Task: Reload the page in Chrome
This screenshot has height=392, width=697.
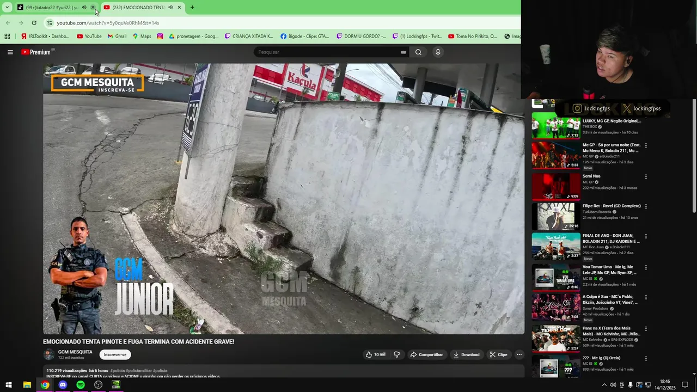Action: (x=34, y=23)
